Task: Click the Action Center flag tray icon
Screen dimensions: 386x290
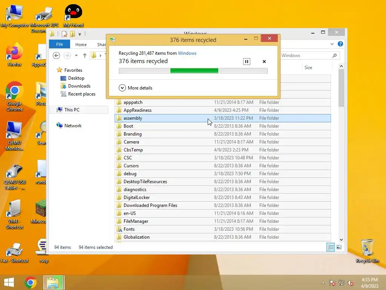Action: coord(332,283)
